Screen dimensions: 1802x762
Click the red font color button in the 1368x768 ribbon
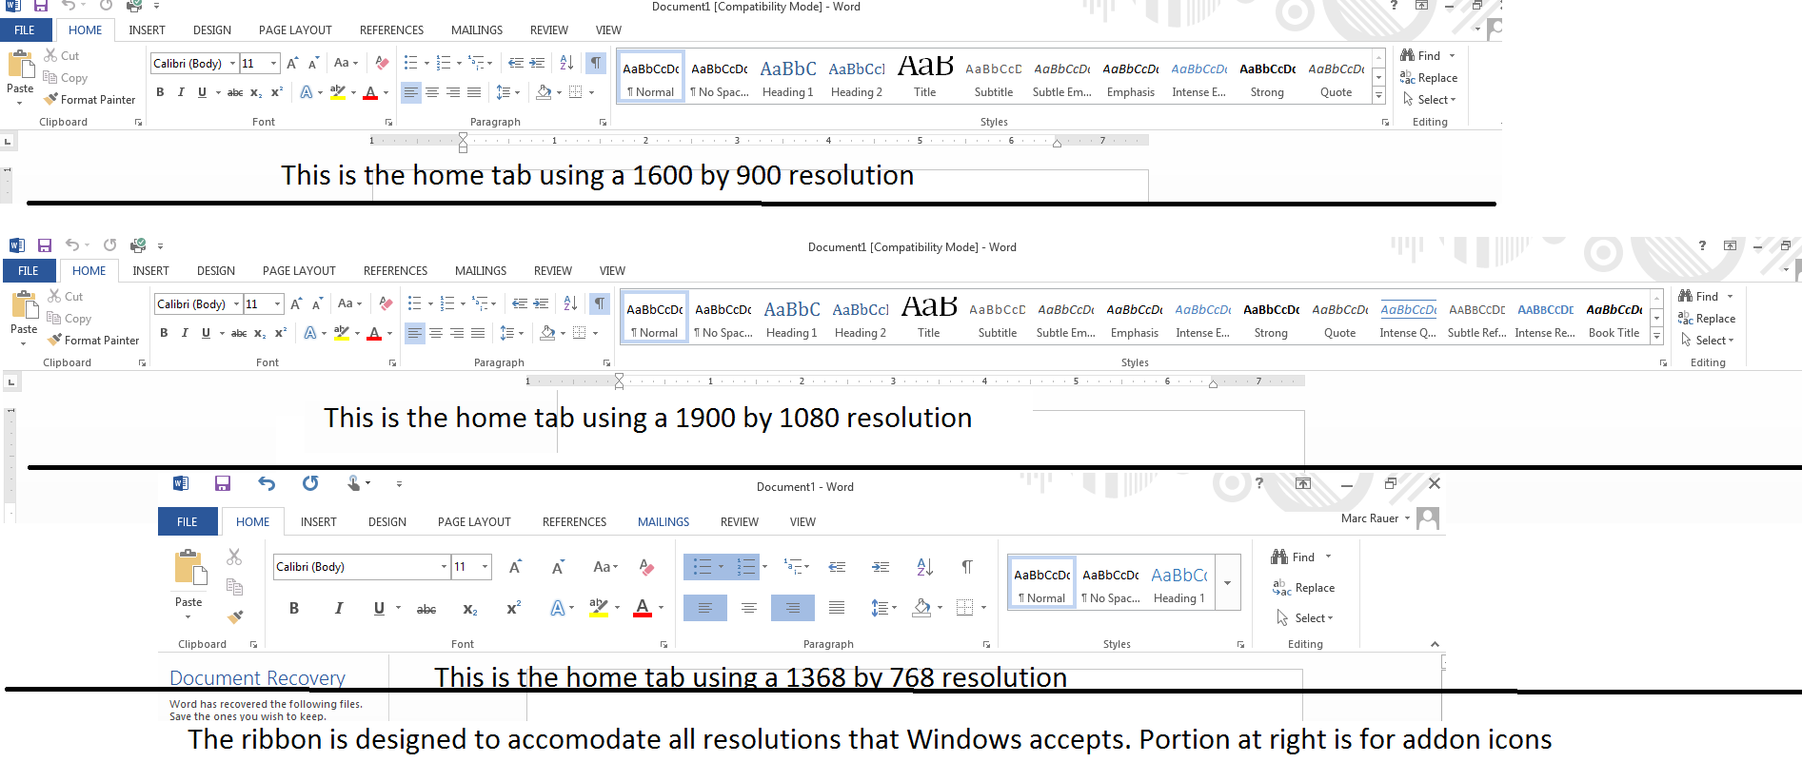pyautogui.click(x=643, y=608)
